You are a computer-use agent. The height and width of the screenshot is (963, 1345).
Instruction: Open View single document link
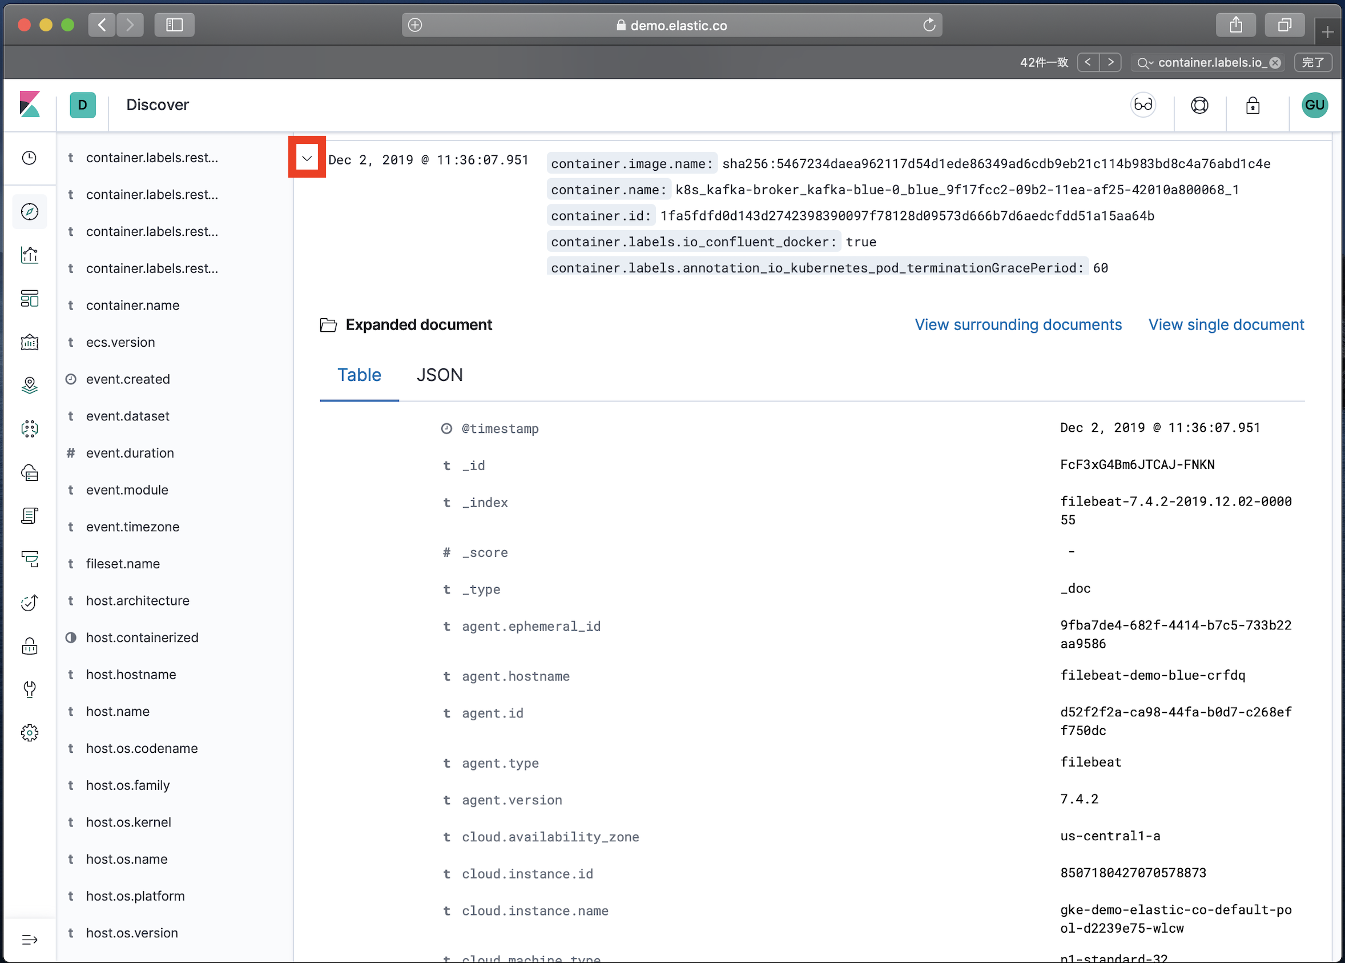1226,325
